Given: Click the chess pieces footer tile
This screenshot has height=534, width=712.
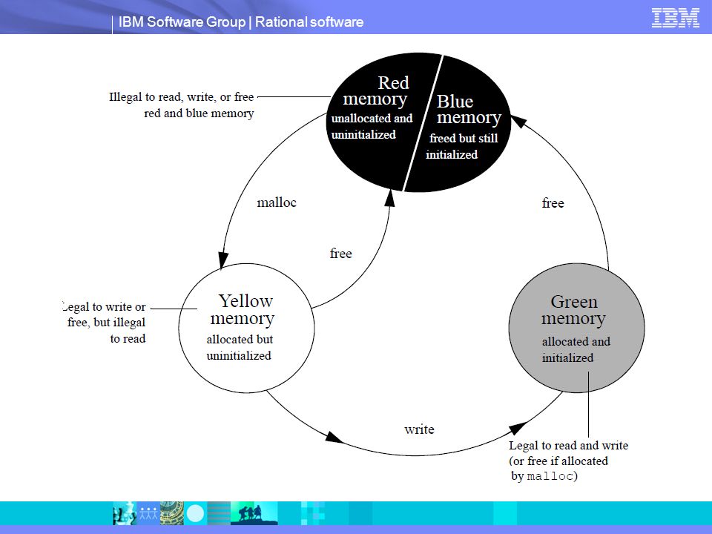Looking at the screenshot, I should tap(125, 513).
